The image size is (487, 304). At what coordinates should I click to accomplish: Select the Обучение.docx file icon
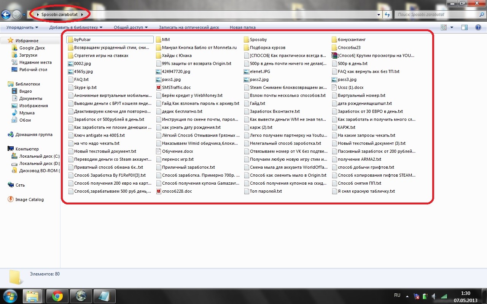click(159, 151)
